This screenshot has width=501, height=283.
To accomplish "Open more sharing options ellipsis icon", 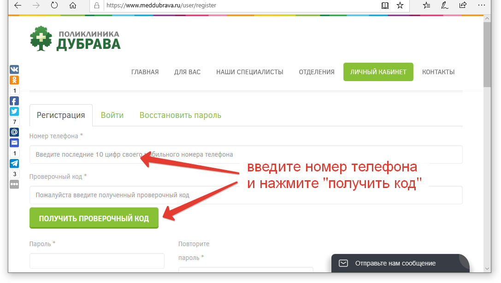I will (x=14, y=184).
